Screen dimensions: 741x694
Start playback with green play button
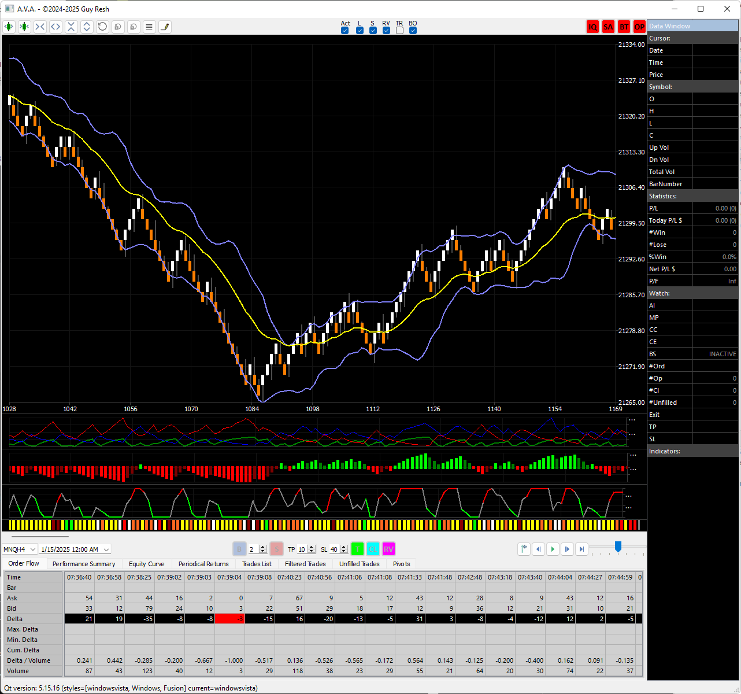(x=553, y=549)
